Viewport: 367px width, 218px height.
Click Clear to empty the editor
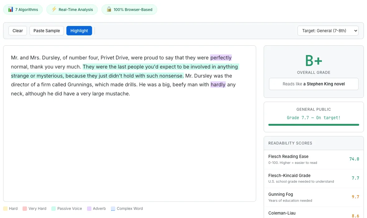[18, 31]
